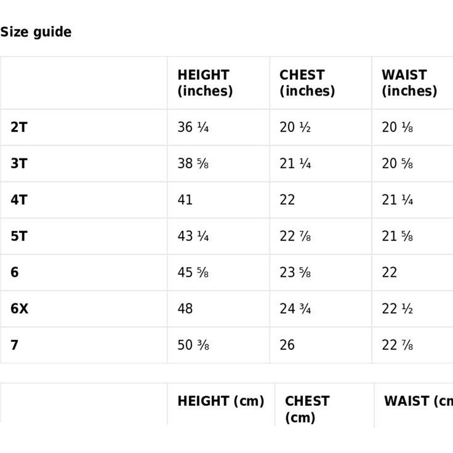453x453 pixels.
Task: Select the 6X size row label
Action: [x=19, y=309]
